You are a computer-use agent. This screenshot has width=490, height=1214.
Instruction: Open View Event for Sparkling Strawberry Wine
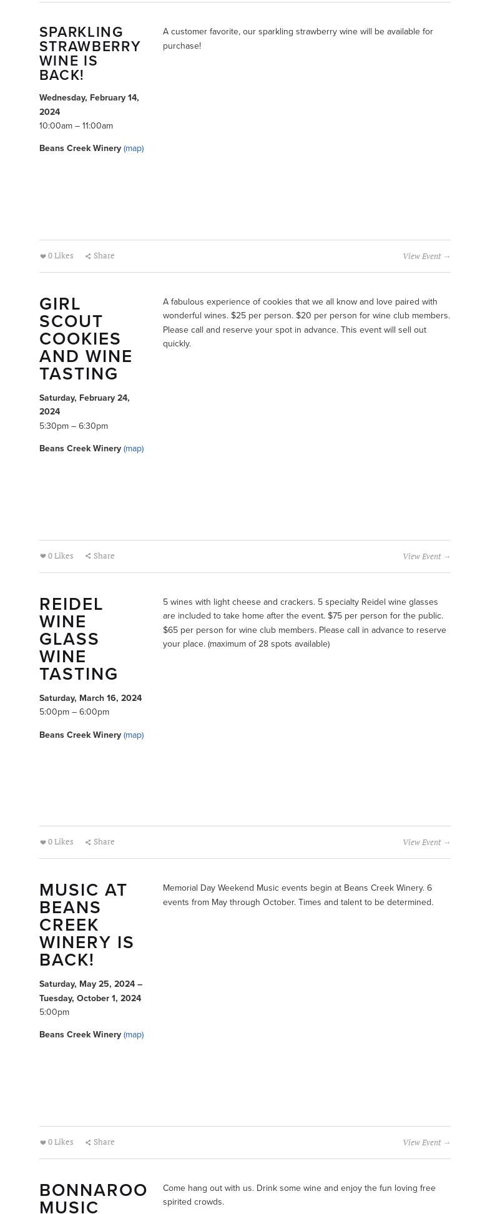coord(426,257)
